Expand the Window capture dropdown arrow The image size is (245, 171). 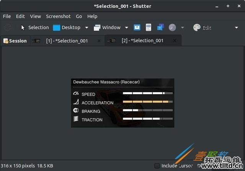[x=126, y=28]
